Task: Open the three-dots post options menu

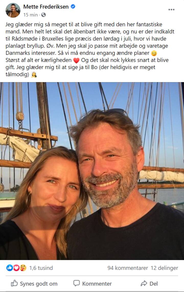Action: click(x=171, y=10)
